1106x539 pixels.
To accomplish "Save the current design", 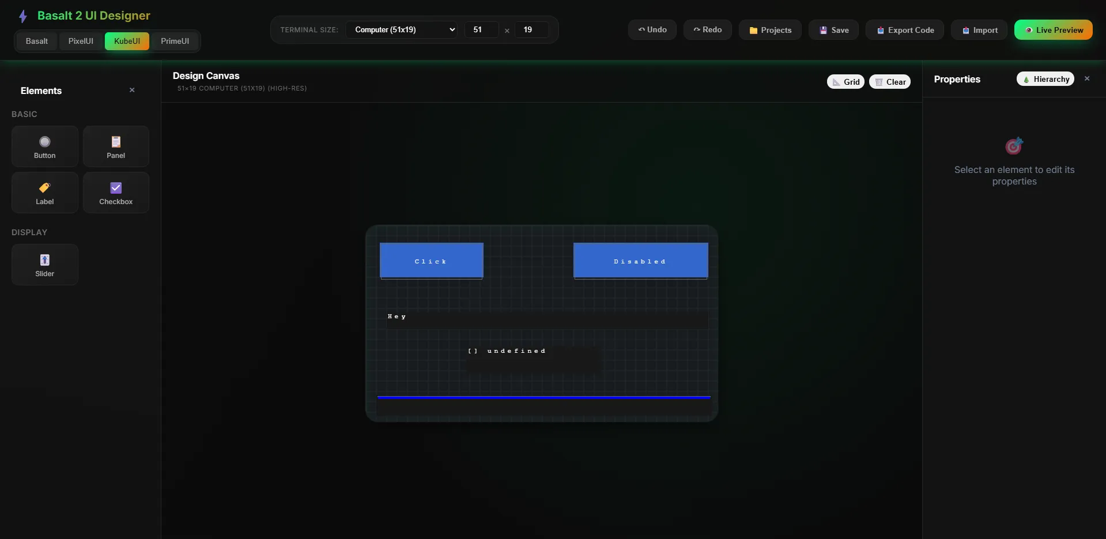I will tap(833, 30).
